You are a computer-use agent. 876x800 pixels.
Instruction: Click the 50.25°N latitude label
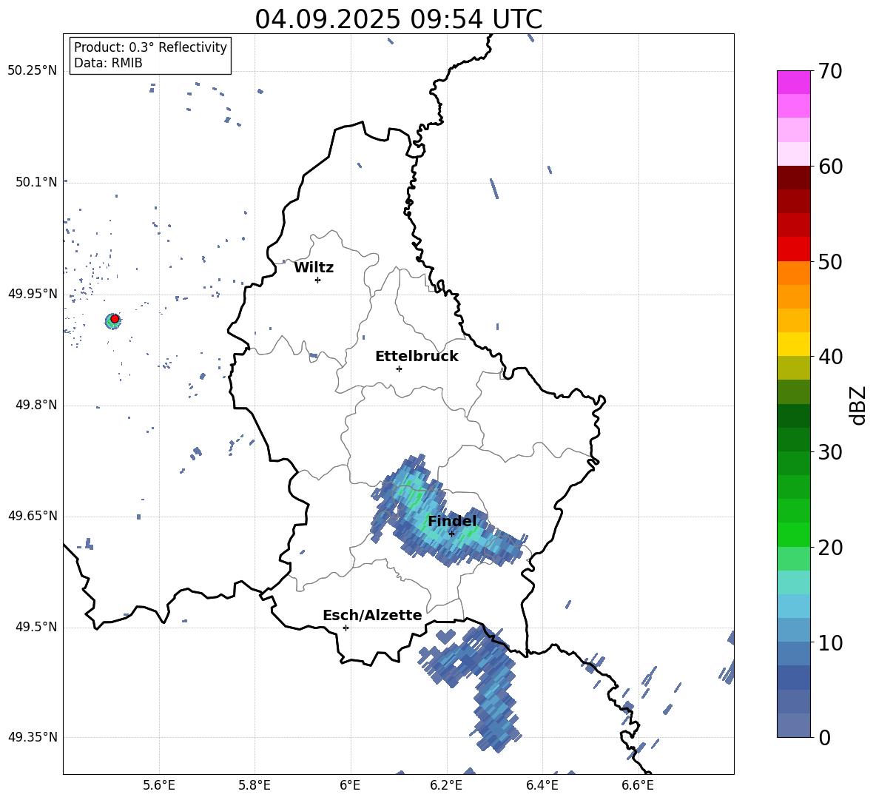33,71
